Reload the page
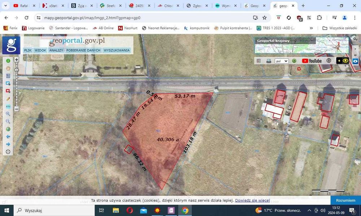The height and width of the screenshot is (216, 361). [x=26, y=18]
